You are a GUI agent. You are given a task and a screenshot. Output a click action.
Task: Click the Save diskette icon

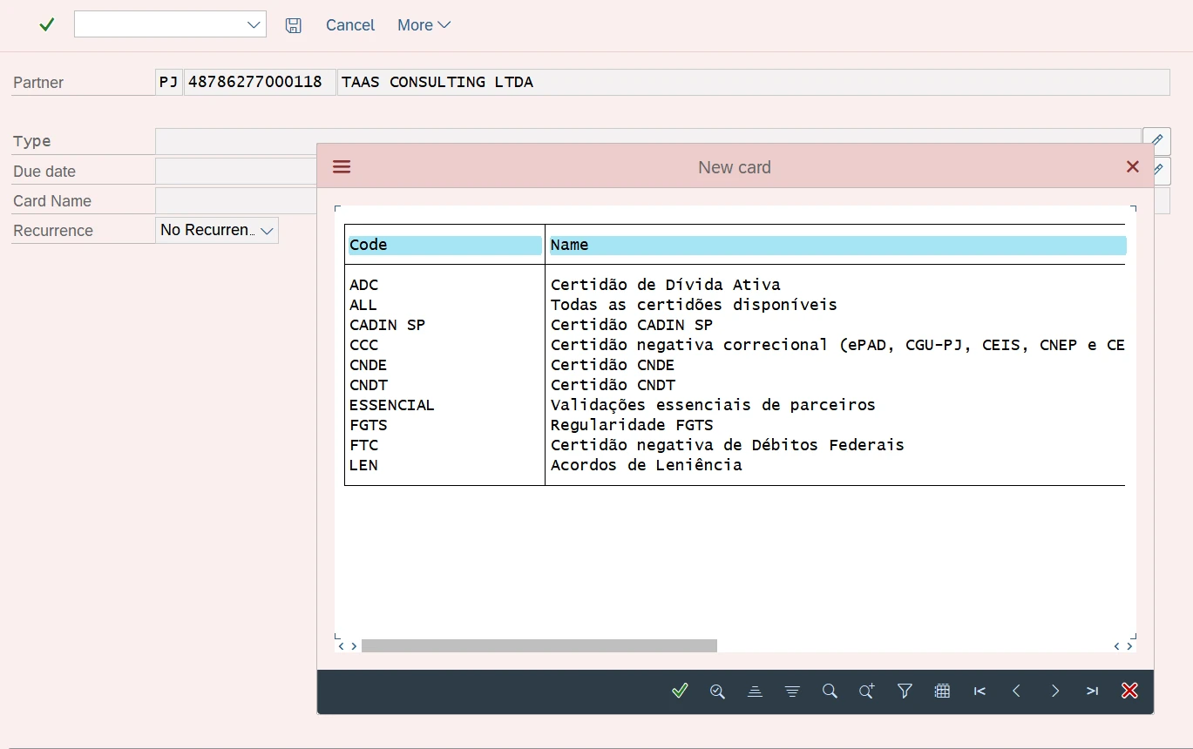294,25
